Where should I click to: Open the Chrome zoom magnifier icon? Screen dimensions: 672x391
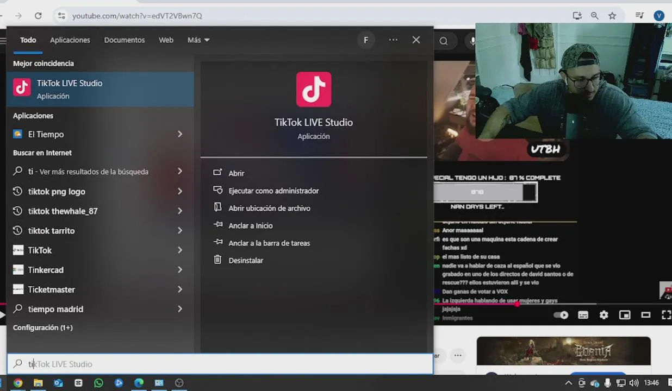[x=595, y=16]
